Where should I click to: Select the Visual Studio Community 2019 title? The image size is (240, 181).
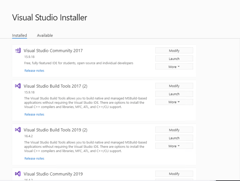pos(53,174)
